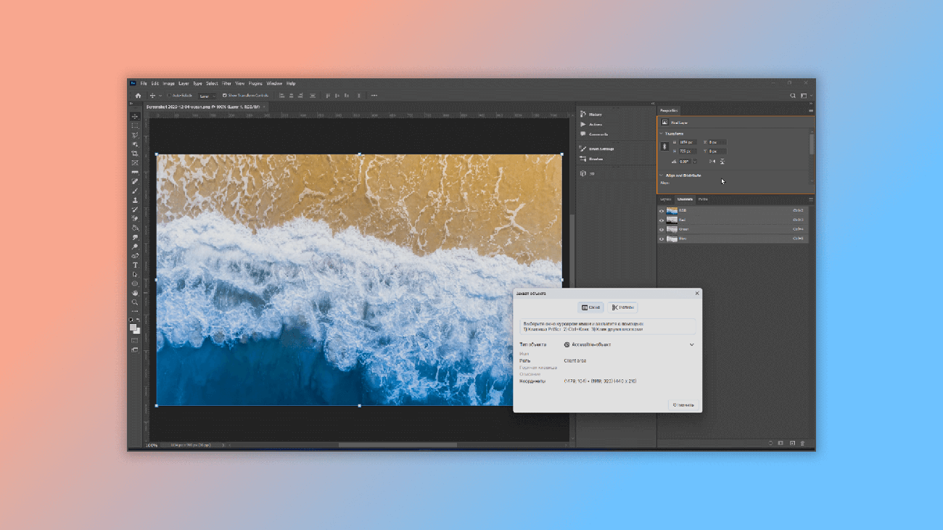Collapse the Transform section

pyautogui.click(x=661, y=133)
